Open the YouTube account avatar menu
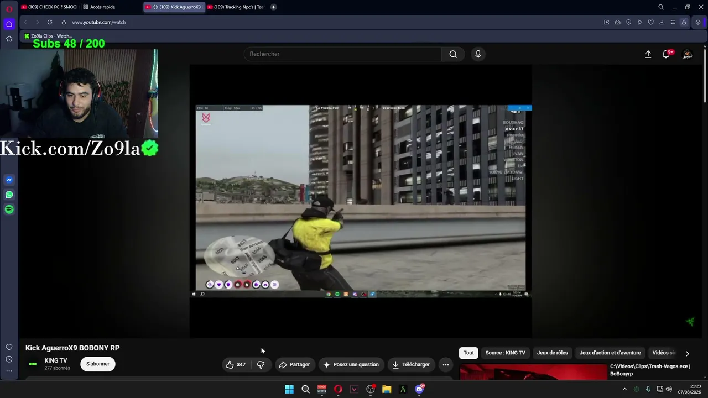This screenshot has height=398, width=708. [x=688, y=54]
